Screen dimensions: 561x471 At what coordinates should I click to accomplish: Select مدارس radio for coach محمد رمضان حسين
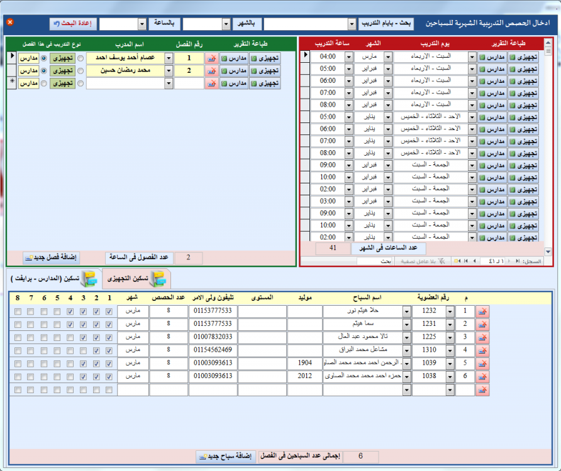pyautogui.click(x=43, y=71)
